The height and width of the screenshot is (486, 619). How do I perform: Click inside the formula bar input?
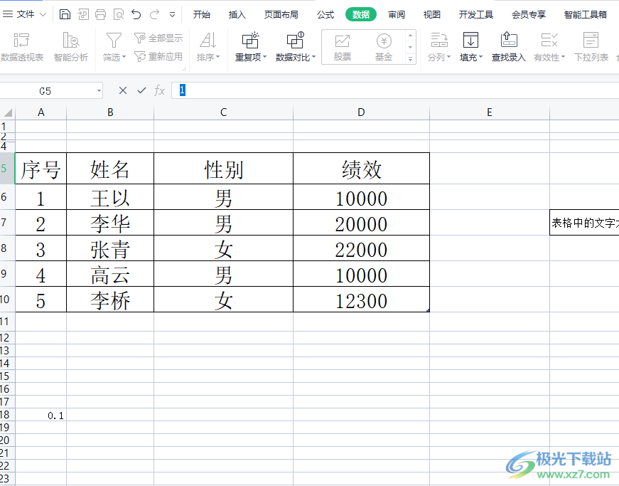point(394,90)
